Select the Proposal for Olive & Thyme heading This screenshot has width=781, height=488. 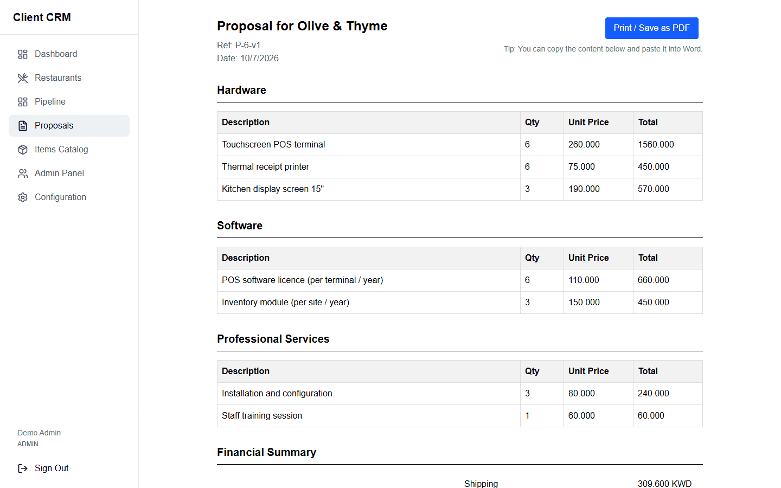pyautogui.click(x=302, y=26)
